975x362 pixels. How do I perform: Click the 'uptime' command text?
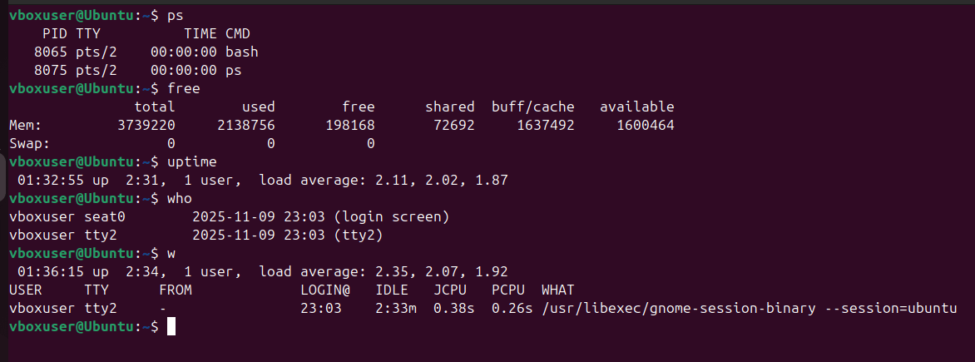(x=192, y=161)
